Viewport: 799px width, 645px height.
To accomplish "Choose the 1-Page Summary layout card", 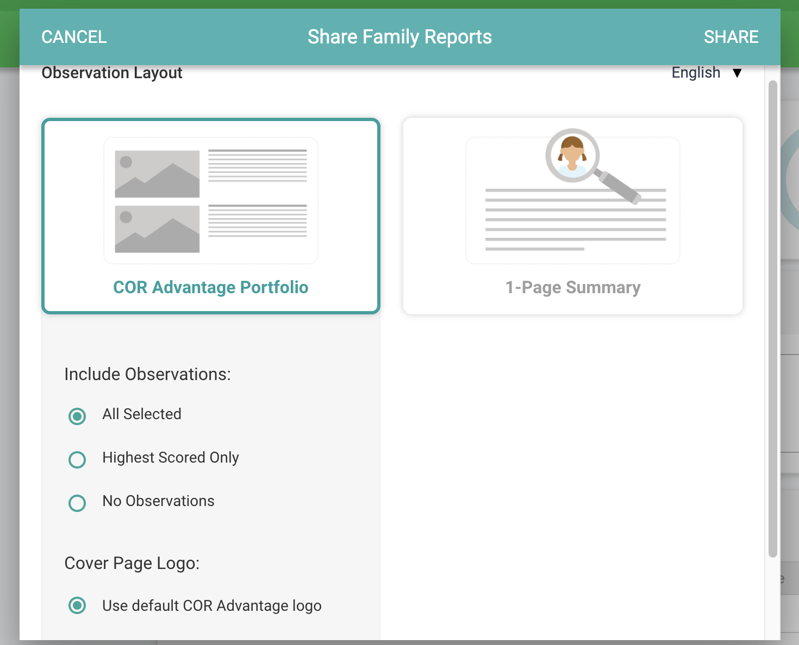I will tap(573, 216).
